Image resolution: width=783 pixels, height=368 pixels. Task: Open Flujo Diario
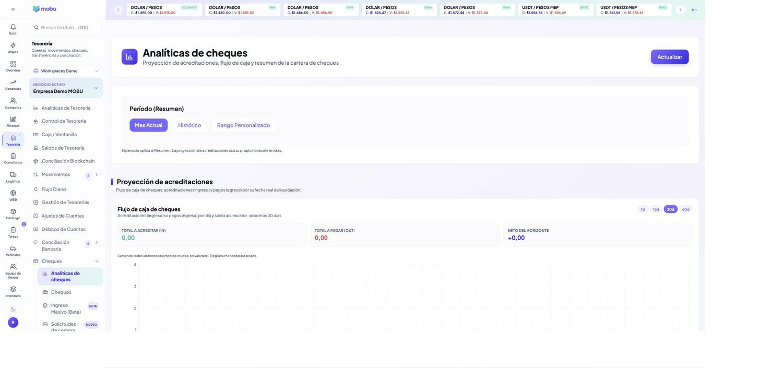coord(66,189)
